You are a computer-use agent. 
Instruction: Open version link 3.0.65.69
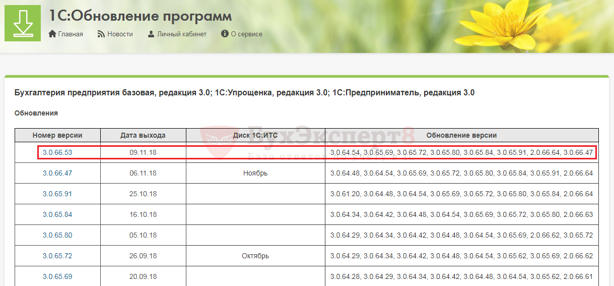click(x=57, y=276)
